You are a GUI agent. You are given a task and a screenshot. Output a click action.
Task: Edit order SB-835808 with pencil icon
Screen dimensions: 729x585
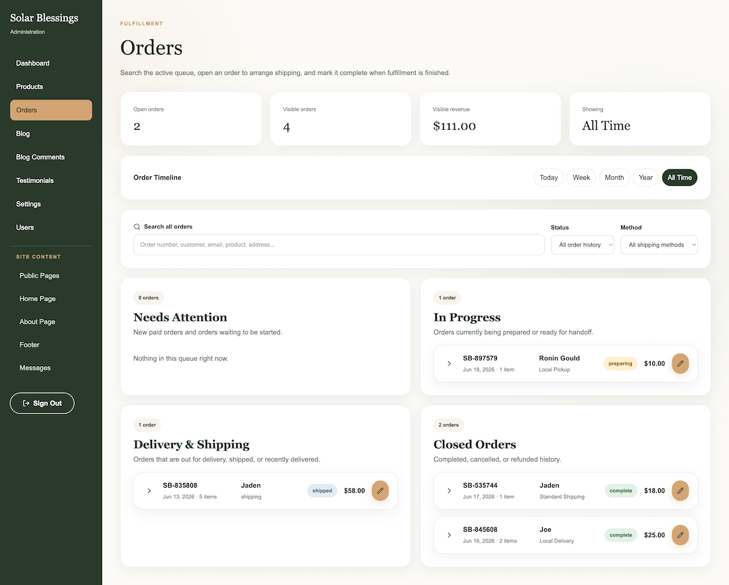point(380,490)
